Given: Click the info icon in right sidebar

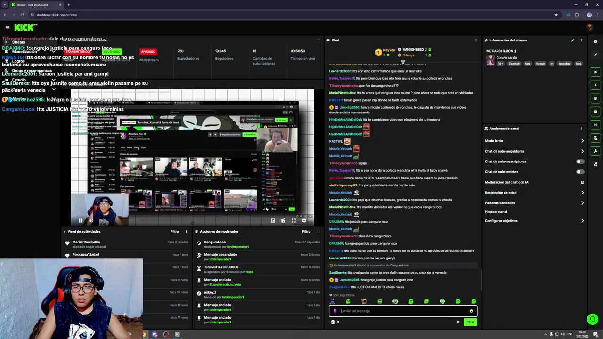Looking at the screenshot, I should point(595,42).
